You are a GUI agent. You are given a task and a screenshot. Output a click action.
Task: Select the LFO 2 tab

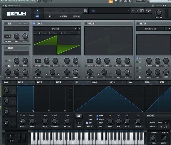tap(94, 83)
